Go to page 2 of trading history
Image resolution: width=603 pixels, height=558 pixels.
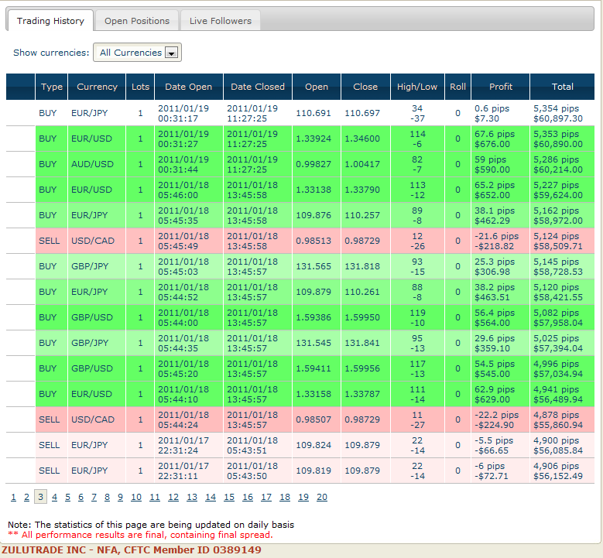click(26, 497)
